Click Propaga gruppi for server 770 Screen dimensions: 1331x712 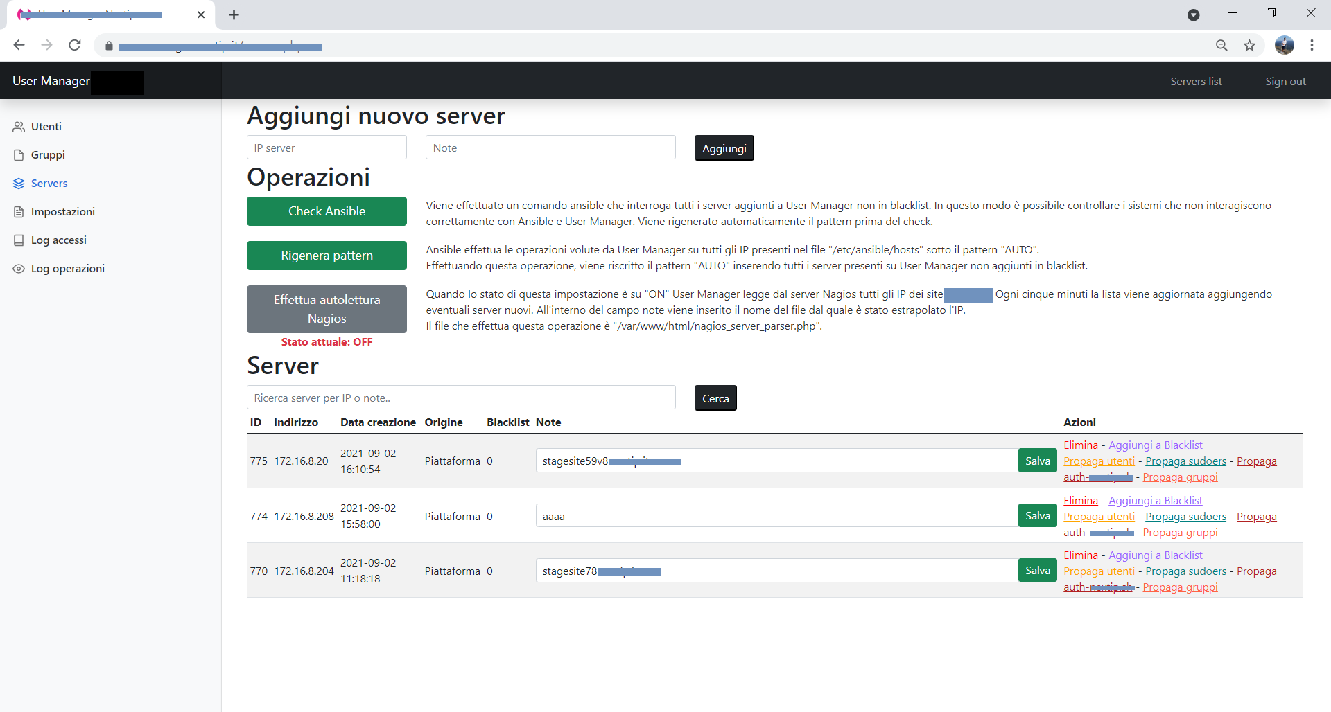tap(1180, 587)
